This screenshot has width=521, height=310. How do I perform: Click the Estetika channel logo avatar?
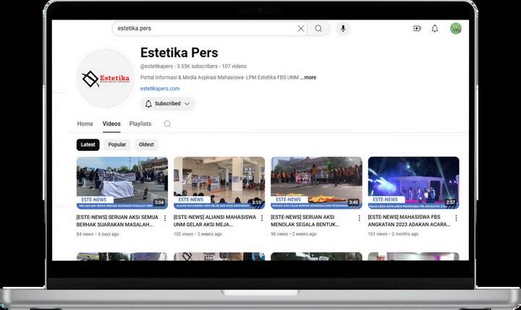click(x=106, y=78)
